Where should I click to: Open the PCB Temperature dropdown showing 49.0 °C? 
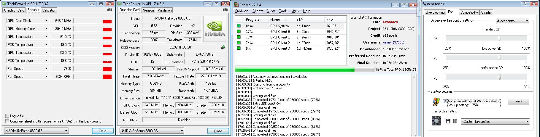pos(46,45)
